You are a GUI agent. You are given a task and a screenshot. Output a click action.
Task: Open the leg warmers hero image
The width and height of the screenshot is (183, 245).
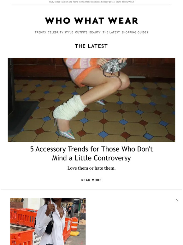(x=91, y=100)
